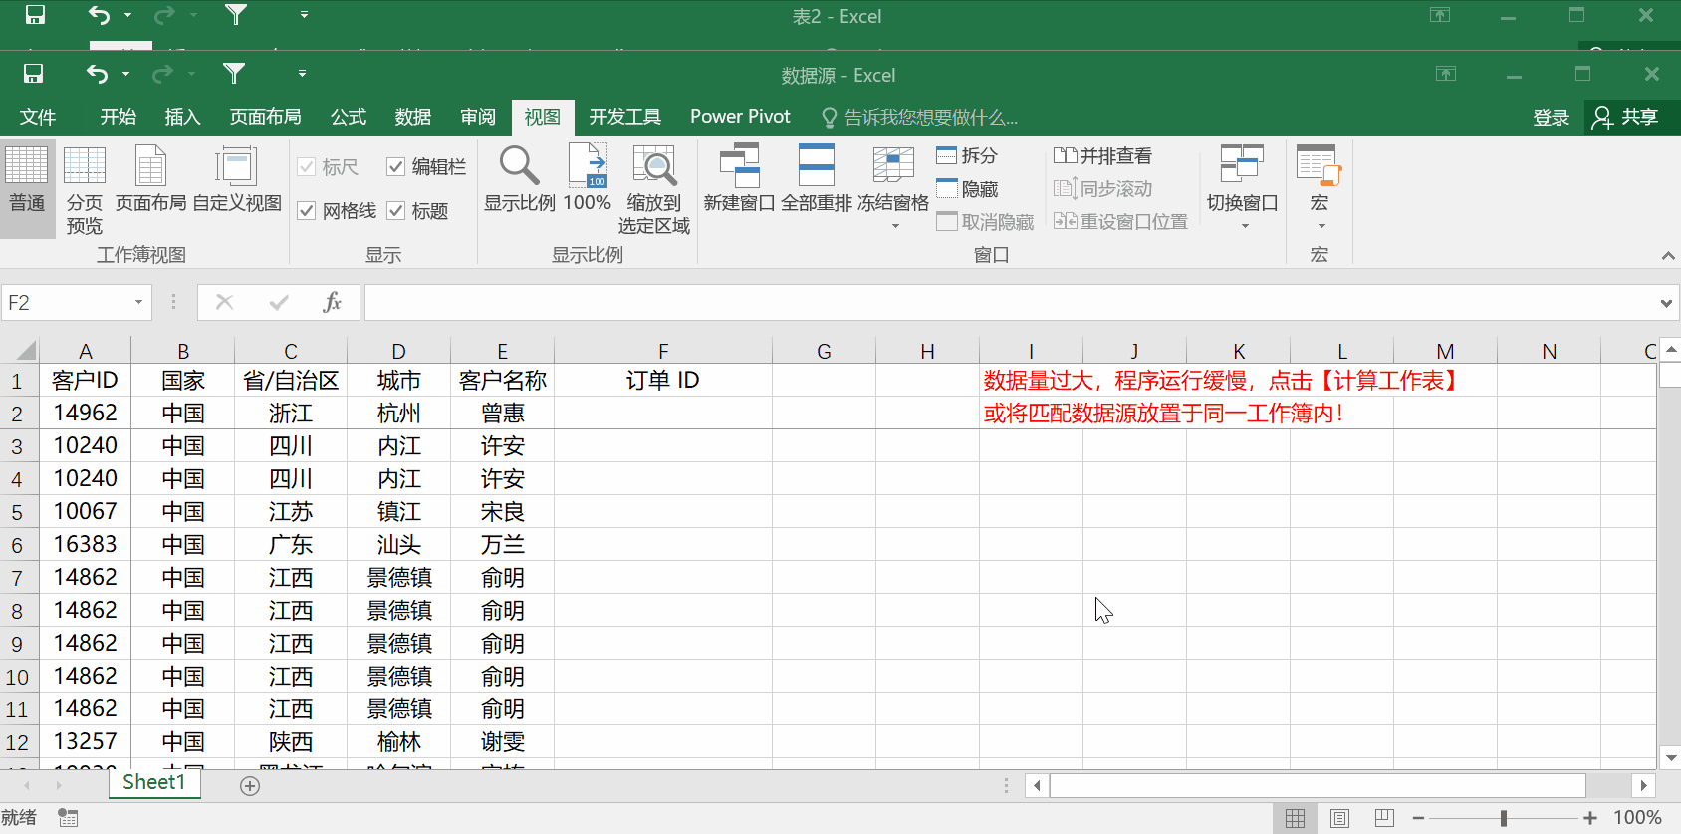1681x834 pixels.
Task: Click the 共享 share button
Action: pyautogui.click(x=1625, y=118)
